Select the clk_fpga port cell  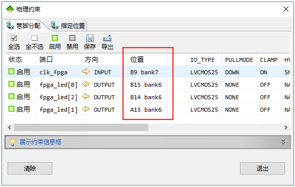coord(59,72)
